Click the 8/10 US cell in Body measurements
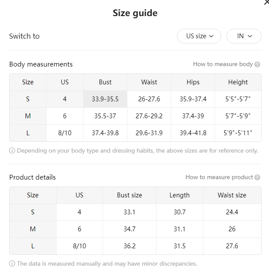Screen dimensions: 269x280 65,133
